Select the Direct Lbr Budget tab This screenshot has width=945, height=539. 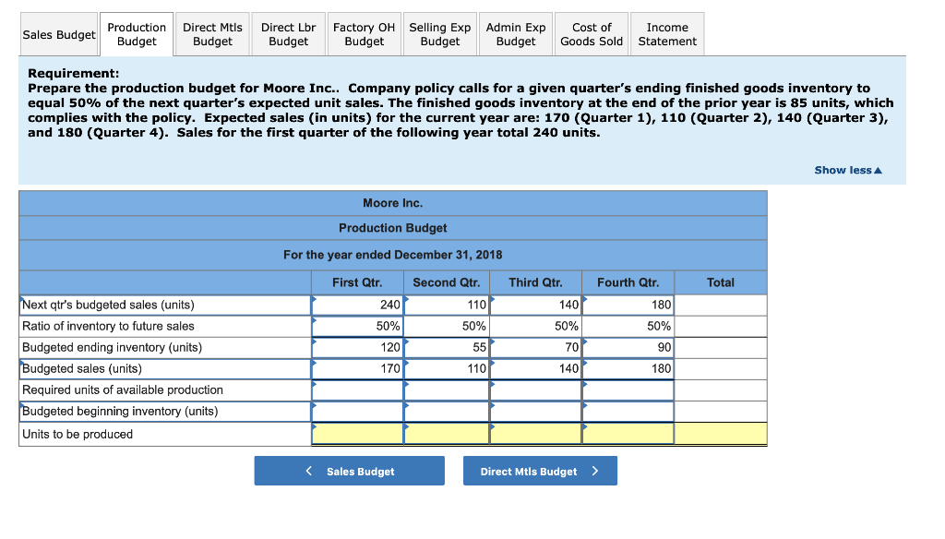click(288, 34)
